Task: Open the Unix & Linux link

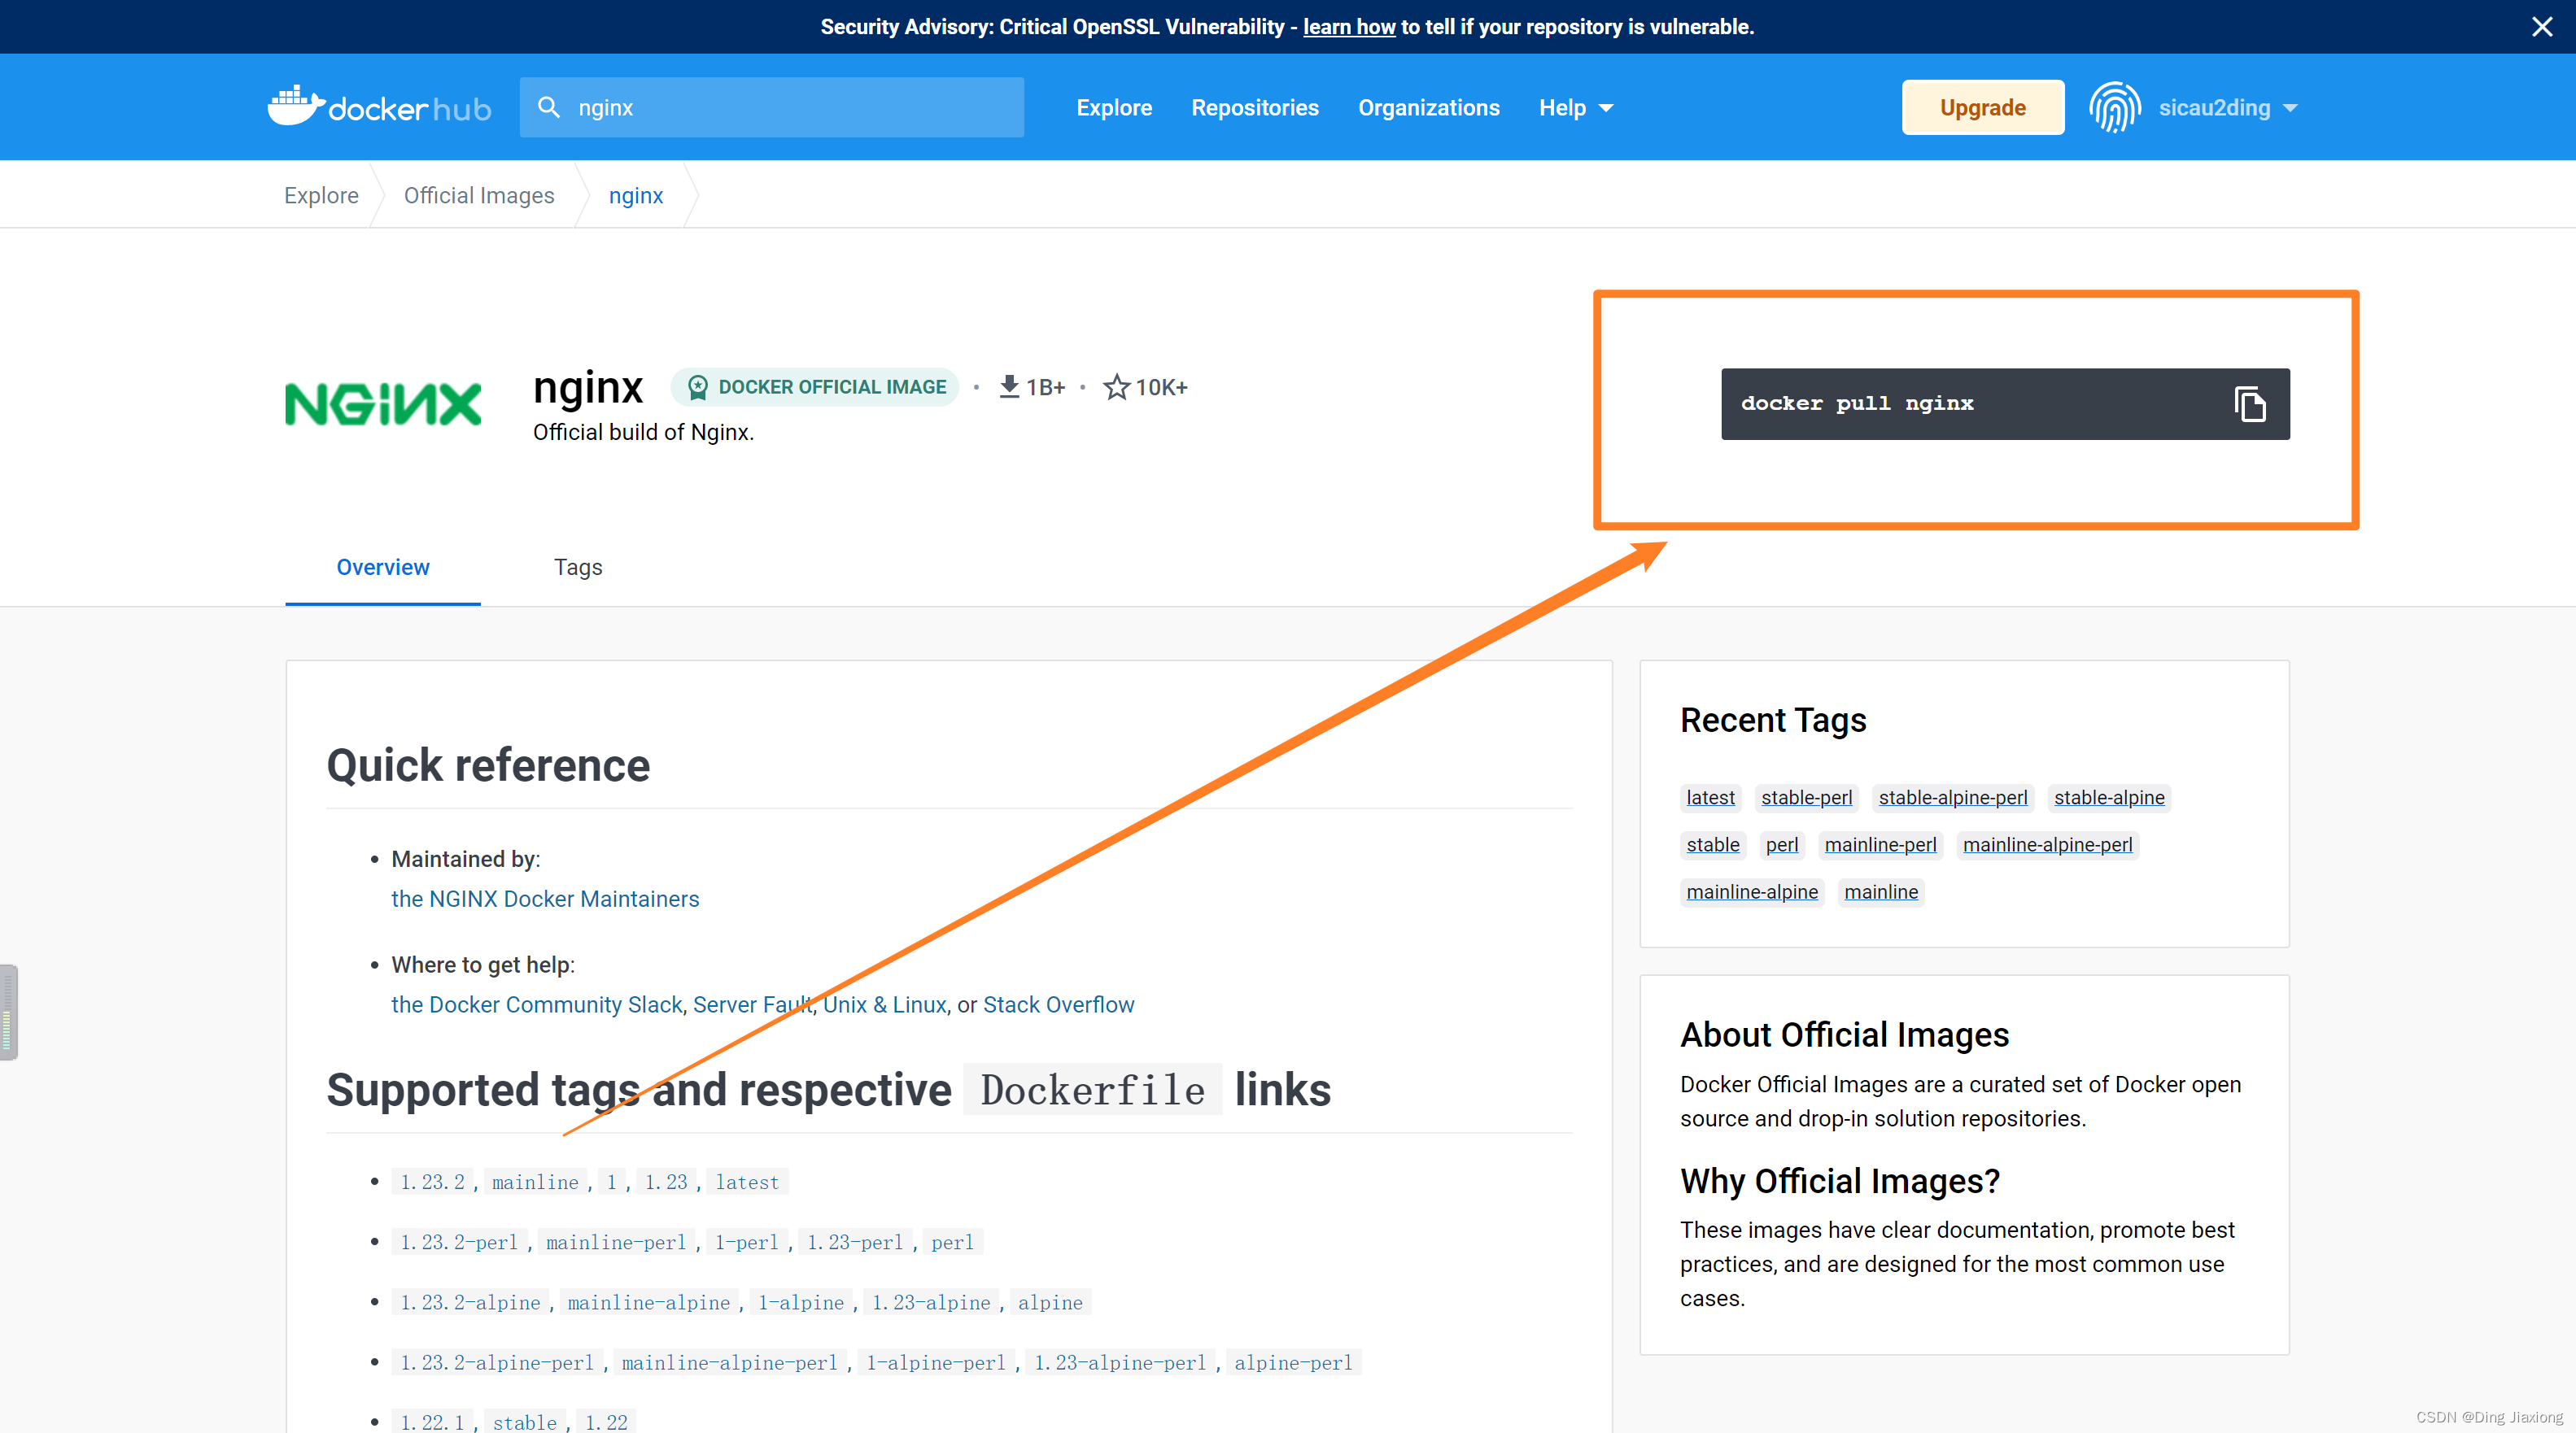Action: [884, 1004]
